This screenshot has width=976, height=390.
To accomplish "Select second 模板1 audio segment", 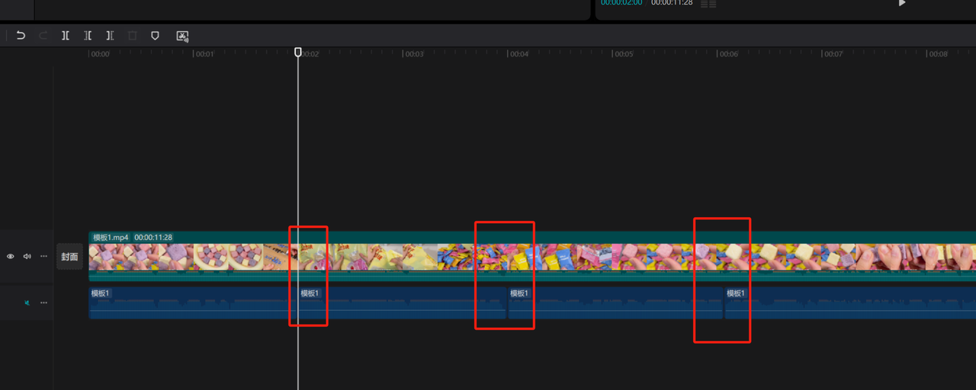I will (402, 302).
